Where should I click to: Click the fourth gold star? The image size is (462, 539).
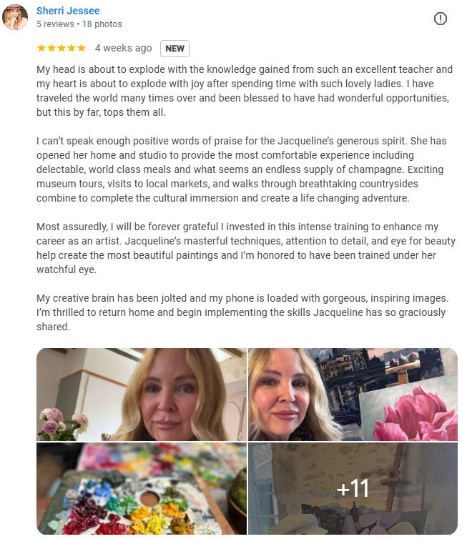[72, 48]
